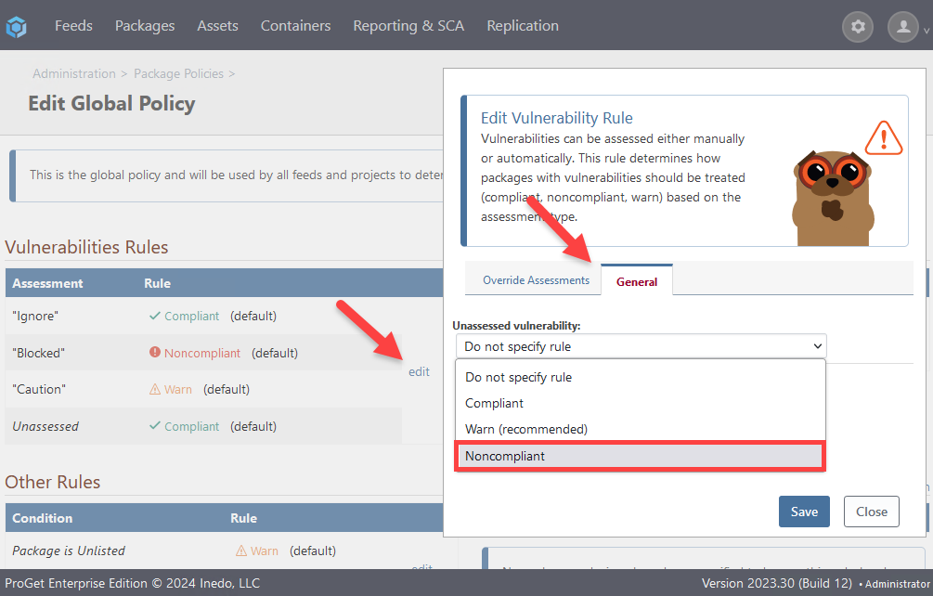933x596 pixels.
Task: Select Noncompliant from the dropdown list
Action: point(640,456)
